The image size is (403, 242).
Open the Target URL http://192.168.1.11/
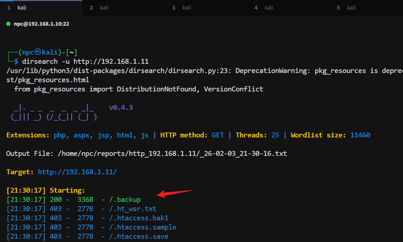tap(77, 172)
